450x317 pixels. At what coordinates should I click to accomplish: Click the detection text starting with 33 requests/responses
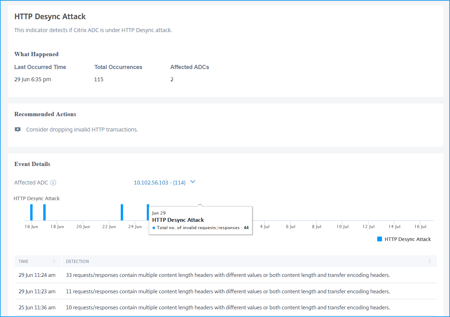228,275
